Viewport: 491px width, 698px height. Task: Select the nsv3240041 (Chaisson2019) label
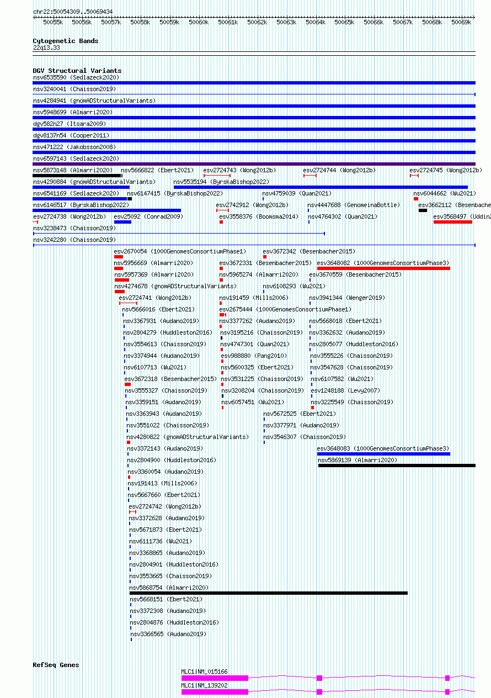click(x=74, y=89)
